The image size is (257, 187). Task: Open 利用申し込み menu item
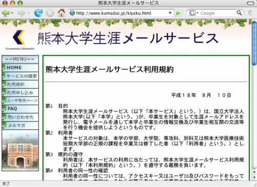click(20, 93)
